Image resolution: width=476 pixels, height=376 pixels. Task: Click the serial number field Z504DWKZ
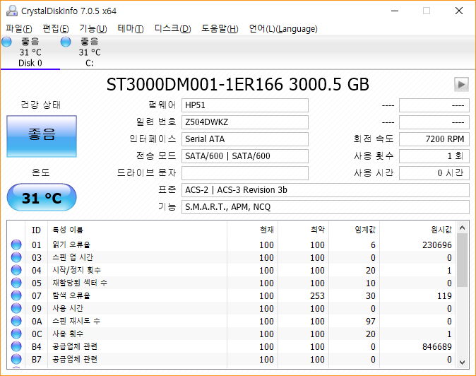[245, 122]
